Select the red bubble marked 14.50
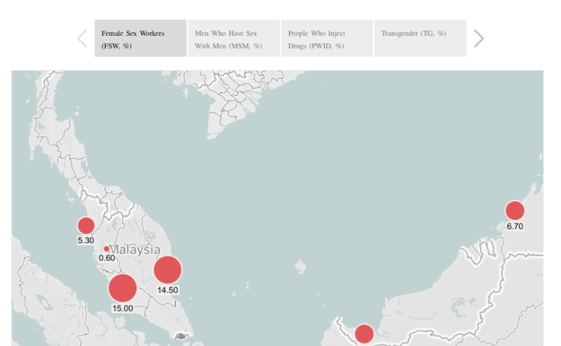Viewport: 561px width, 346px height. click(168, 270)
